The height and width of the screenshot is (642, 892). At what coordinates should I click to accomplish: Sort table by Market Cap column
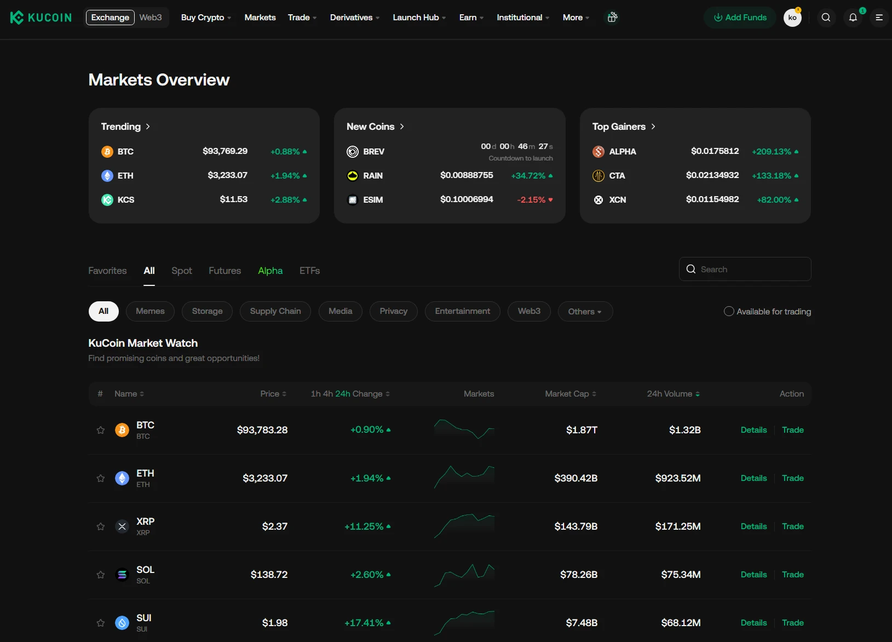click(x=571, y=394)
